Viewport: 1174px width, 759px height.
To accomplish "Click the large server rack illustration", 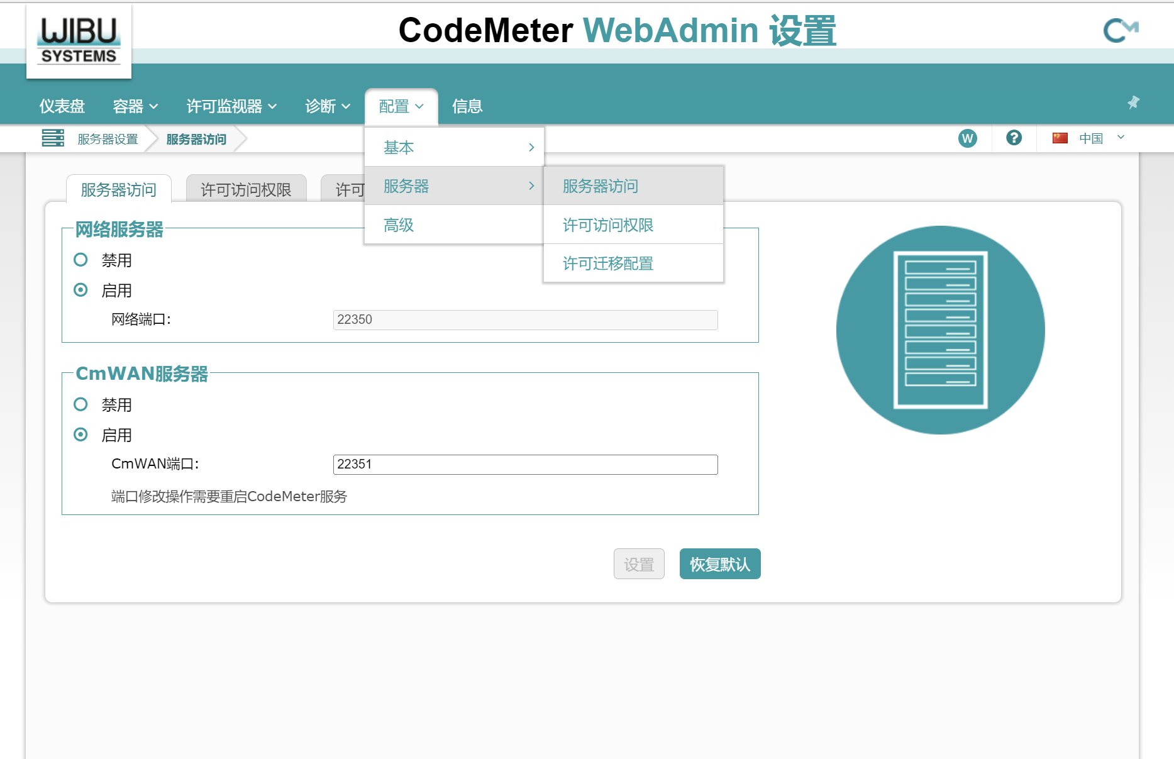I will (x=940, y=330).
